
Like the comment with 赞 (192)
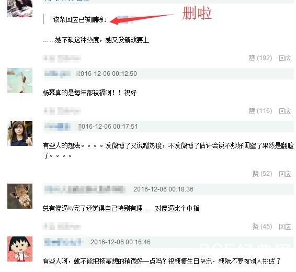pos(260,58)
